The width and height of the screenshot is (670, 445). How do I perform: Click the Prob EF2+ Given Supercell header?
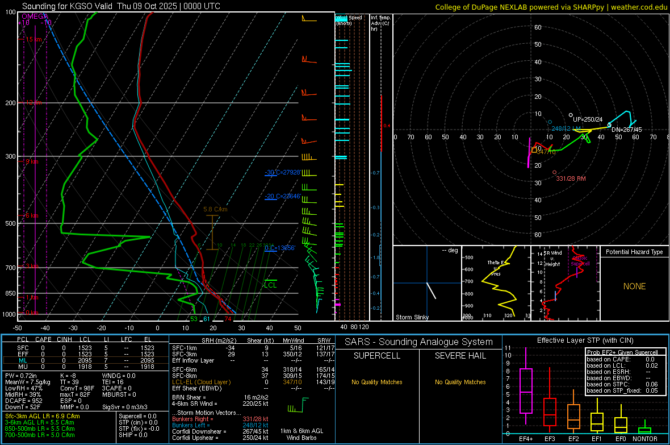(x=622, y=352)
